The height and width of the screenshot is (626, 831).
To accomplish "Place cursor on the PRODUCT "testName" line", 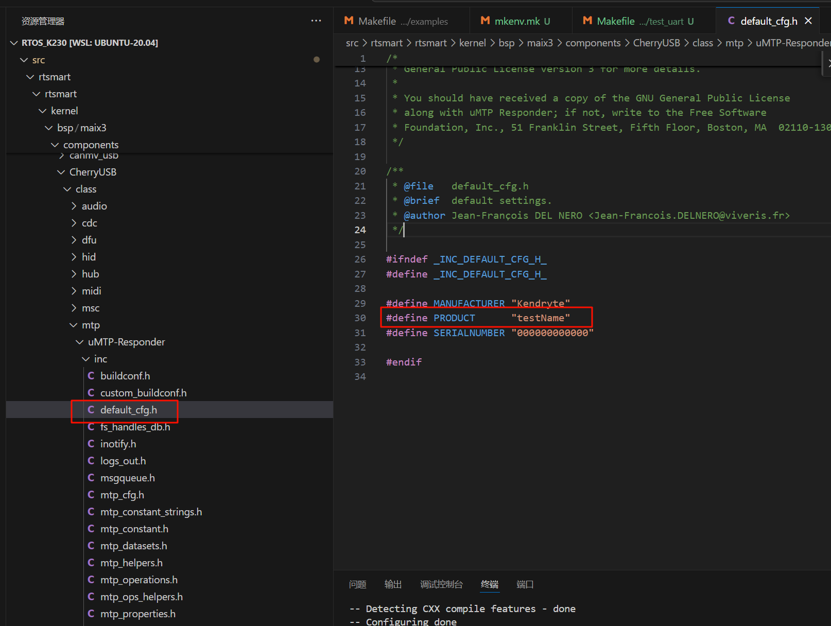I will (478, 318).
